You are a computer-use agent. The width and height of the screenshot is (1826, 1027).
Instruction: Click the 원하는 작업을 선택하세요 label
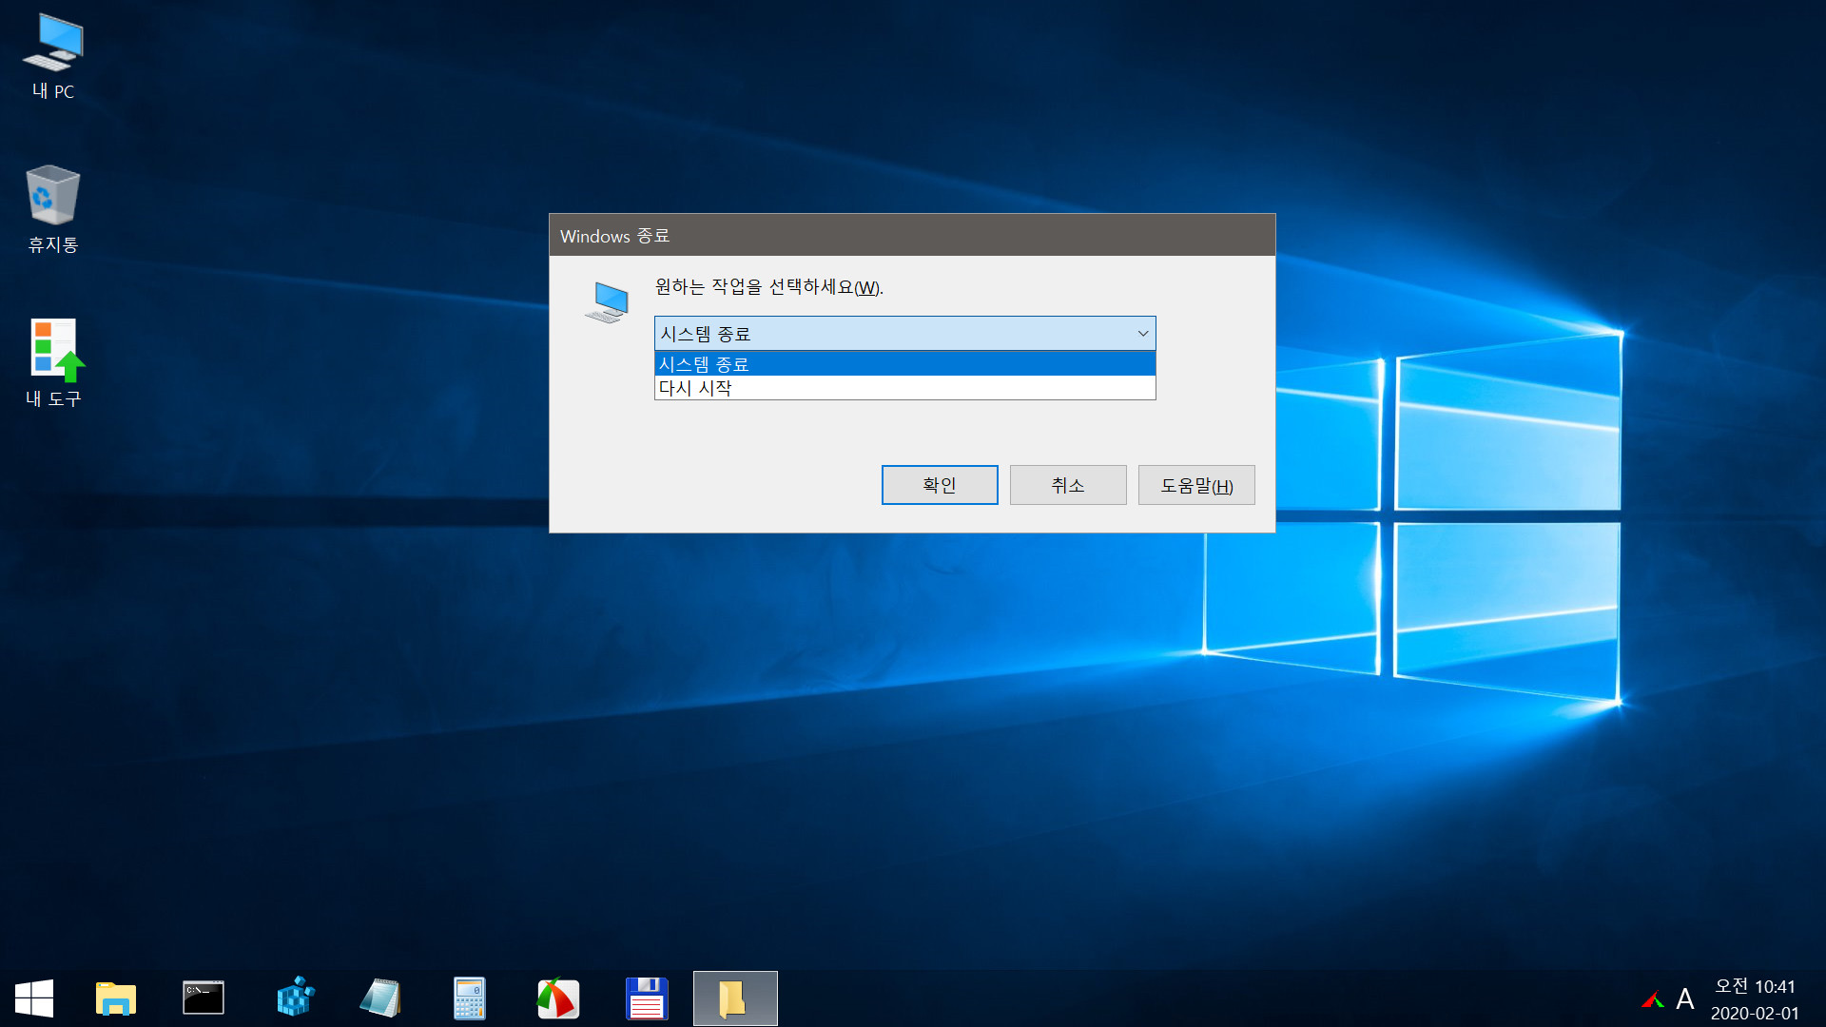coord(768,287)
